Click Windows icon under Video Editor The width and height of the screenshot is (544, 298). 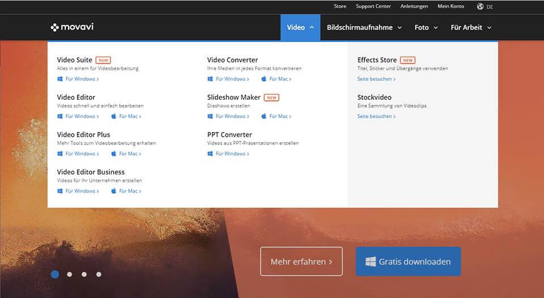click(59, 116)
